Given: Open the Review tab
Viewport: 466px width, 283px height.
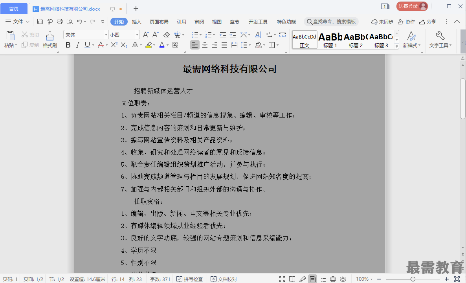Looking at the screenshot, I should [x=199, y=22].
